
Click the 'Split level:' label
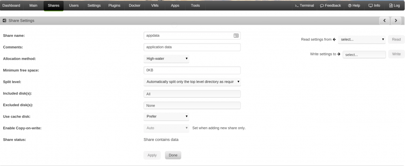click(12, 82)
